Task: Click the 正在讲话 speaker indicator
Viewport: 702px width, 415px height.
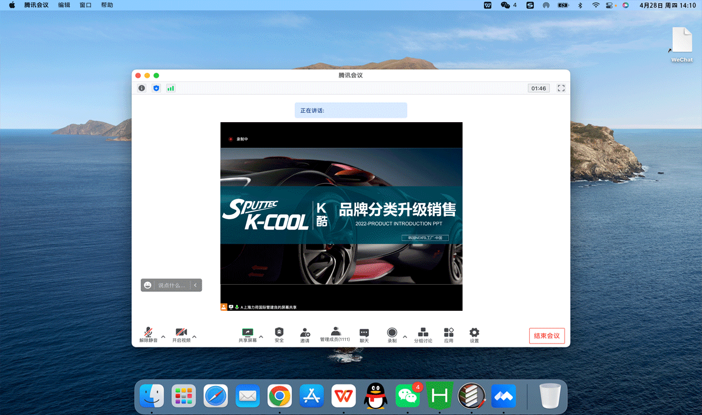Action: tap(351, 110)
